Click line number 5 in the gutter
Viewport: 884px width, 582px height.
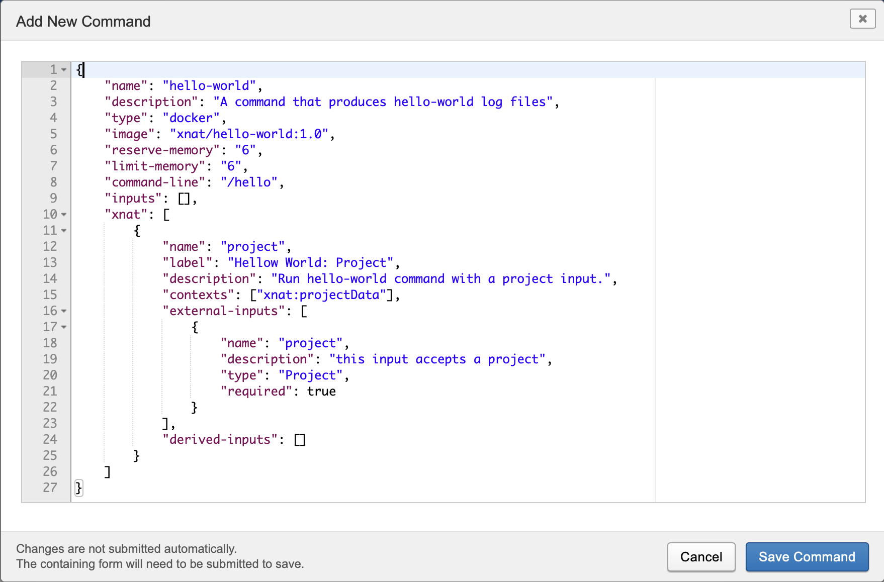point(53,134)
